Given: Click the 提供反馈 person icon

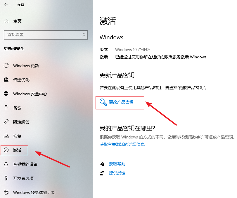Looking at the screenshot, I should pyautogui.click(x=102, y=173).
